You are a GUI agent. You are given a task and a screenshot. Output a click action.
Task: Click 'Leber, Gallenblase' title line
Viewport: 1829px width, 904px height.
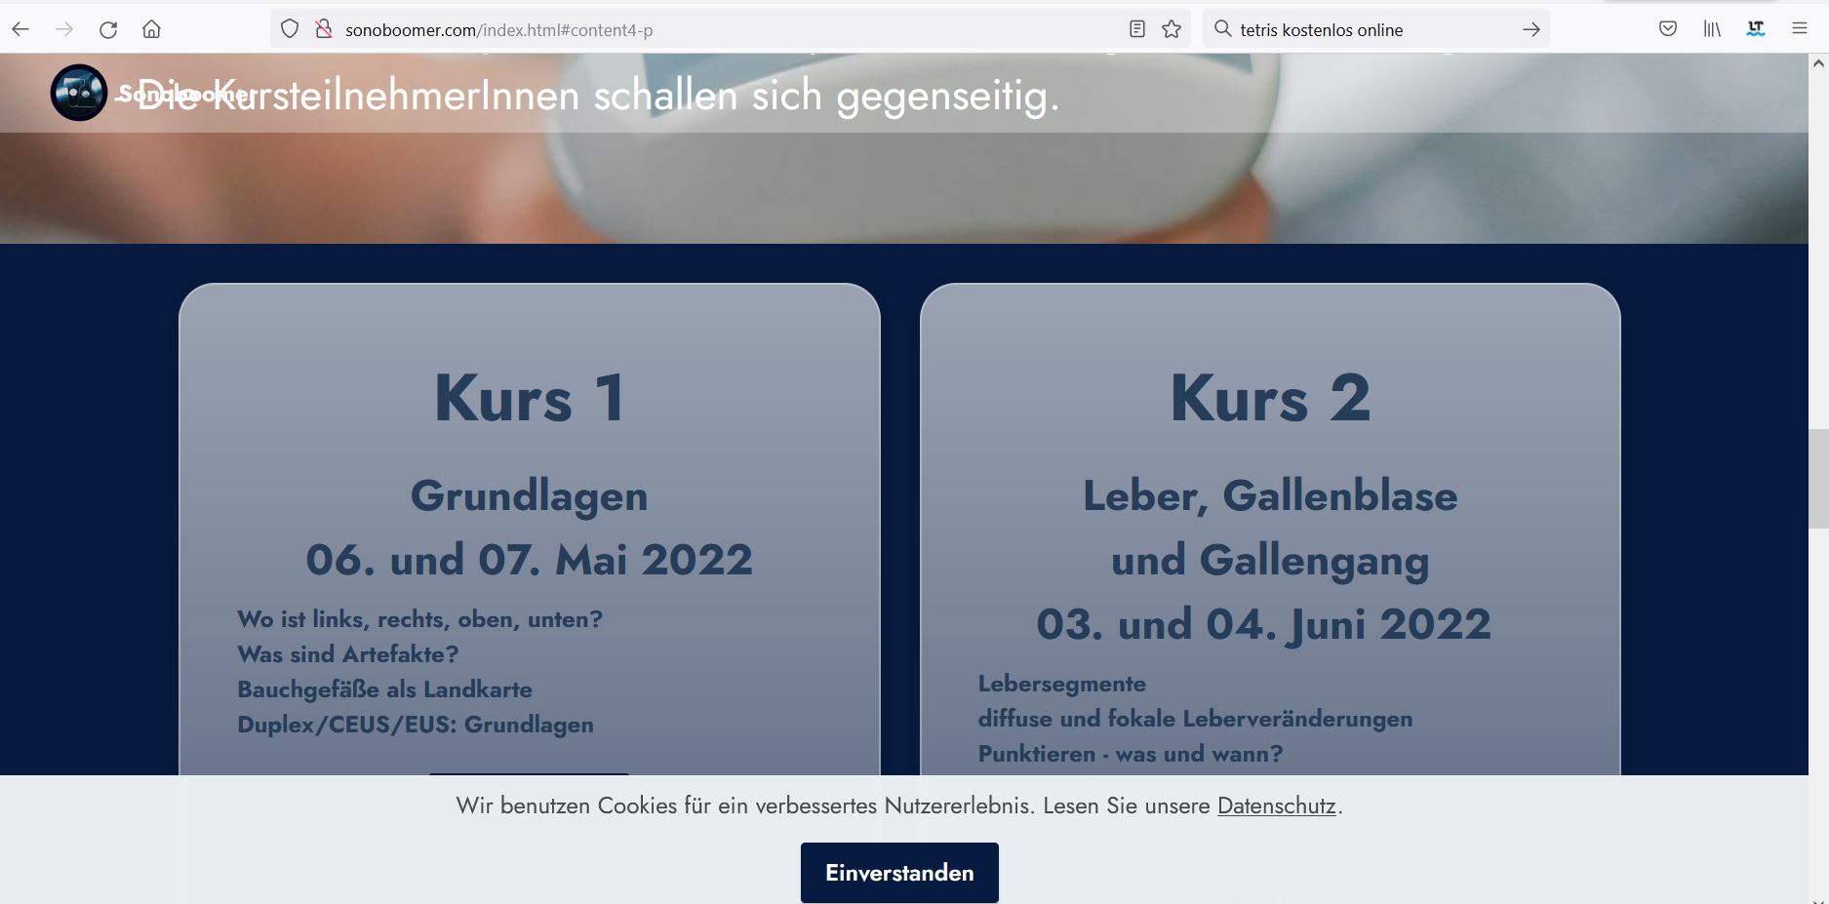pos(1270,496)
